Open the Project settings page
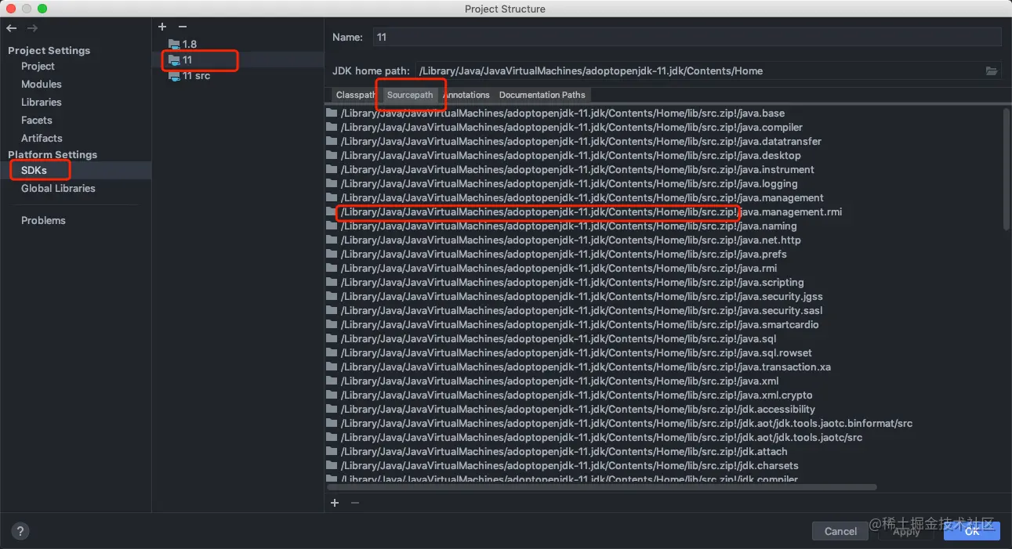 (38, 66)
